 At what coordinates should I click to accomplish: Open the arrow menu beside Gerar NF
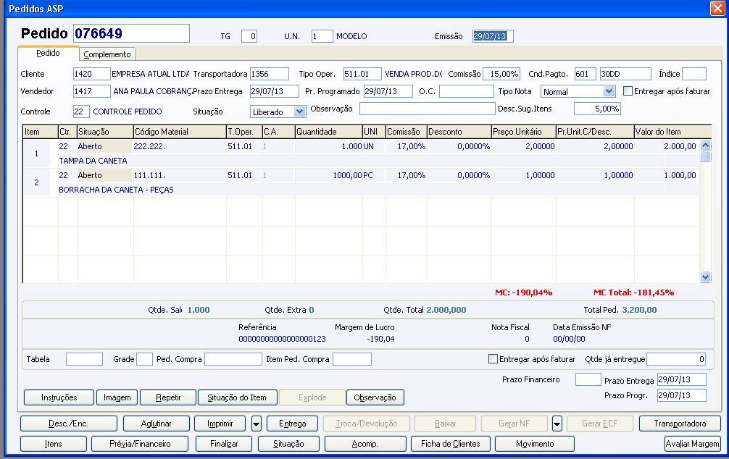(x=557, y=424)
